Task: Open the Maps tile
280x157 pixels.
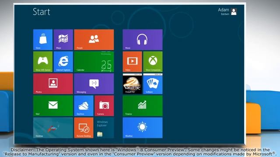Action: (63, 40)
